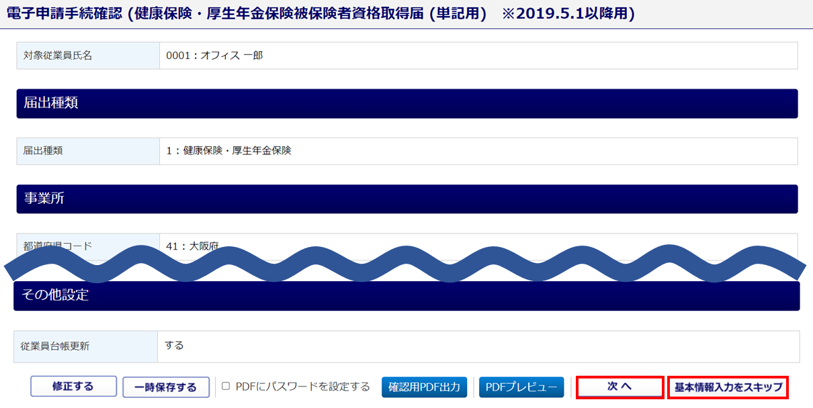Click the 届出種類 section header
Screen dimensions: 813x408
pyautogui.click(x=407, y=103)
